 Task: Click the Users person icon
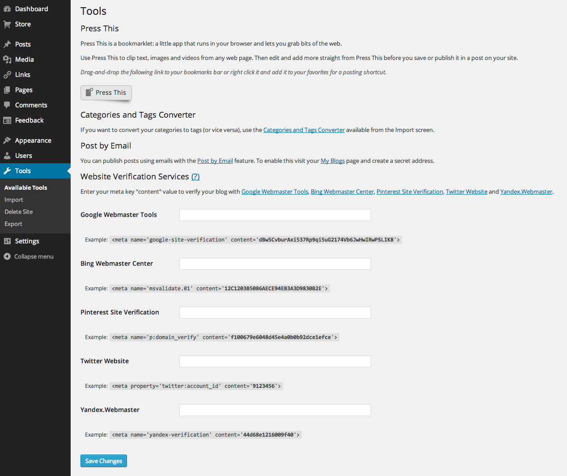pos(7,156)
